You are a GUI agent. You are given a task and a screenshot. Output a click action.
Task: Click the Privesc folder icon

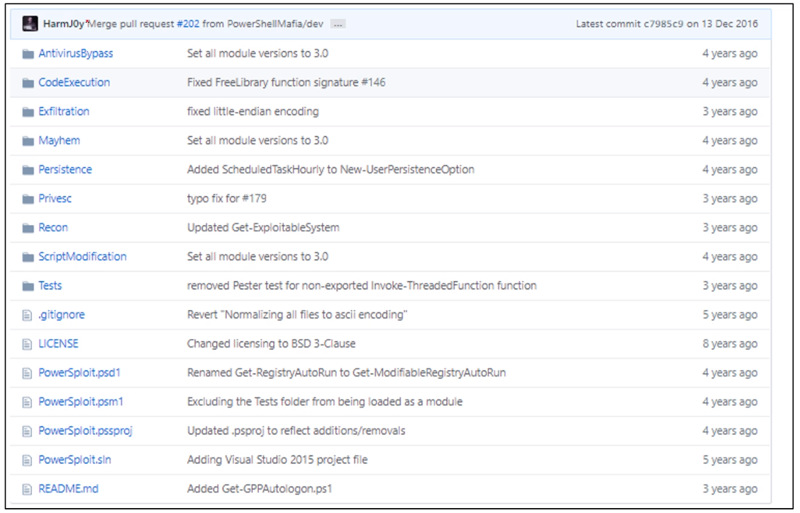tap(28, 199)
